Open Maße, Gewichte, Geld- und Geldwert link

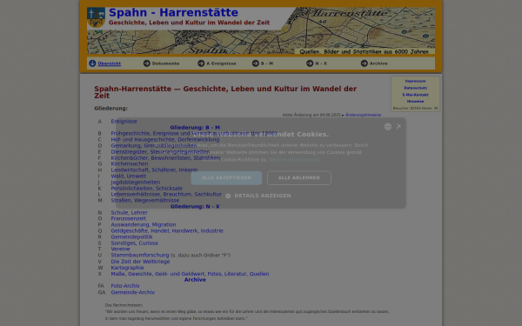tap(190, 274)
